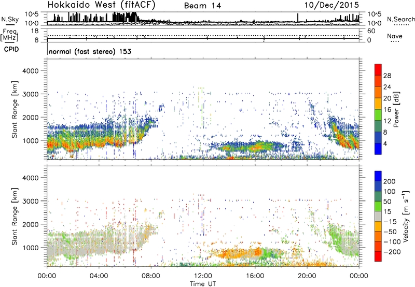Click the "-15" label on the Velocity colorbar

tap(390, 222)
